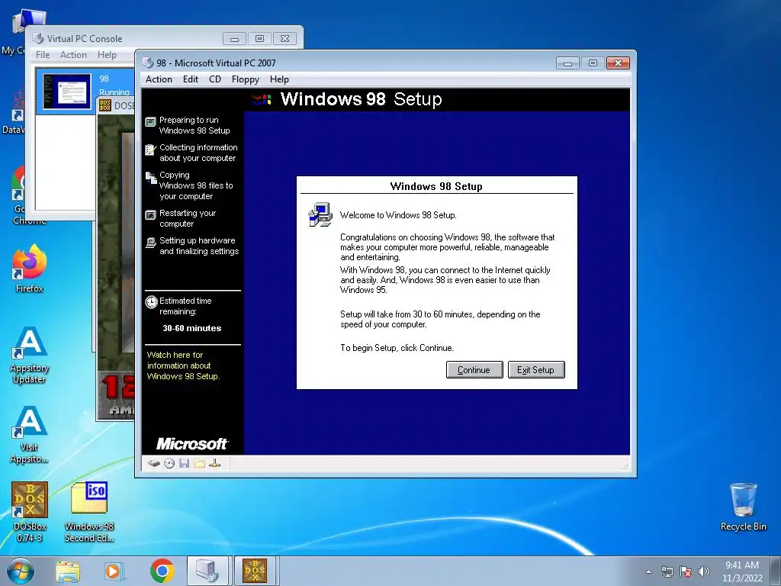Click the Setting up hardware step icon
Viewport: 781px width, 586px height.
coord(150,243)
